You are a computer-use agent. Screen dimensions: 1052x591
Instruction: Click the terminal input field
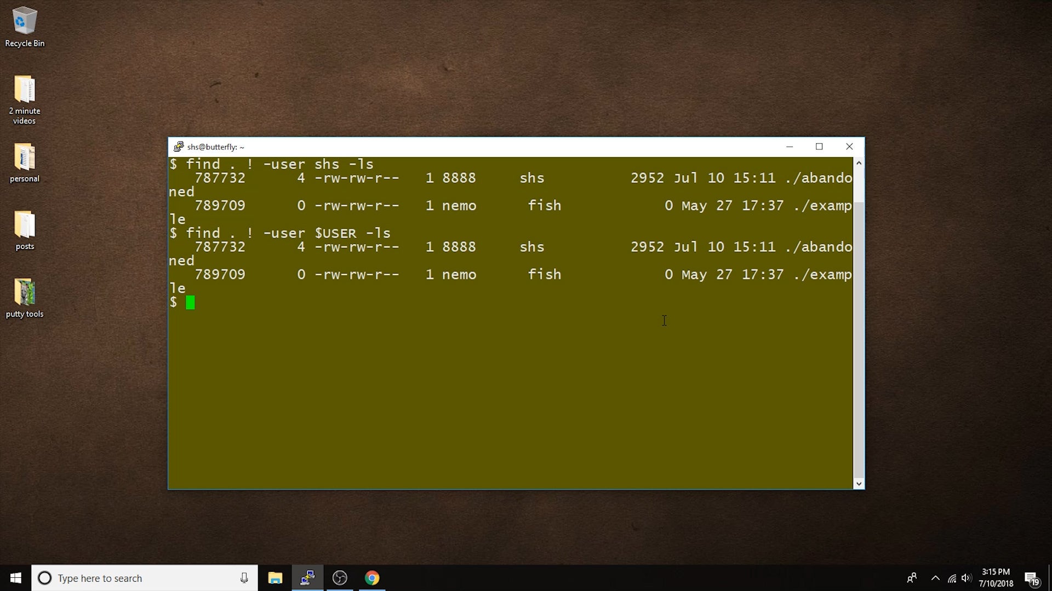tap(190, 302)
